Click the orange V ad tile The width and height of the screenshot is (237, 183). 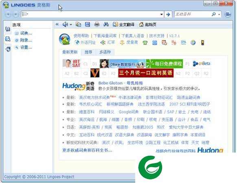coord(95,73)
